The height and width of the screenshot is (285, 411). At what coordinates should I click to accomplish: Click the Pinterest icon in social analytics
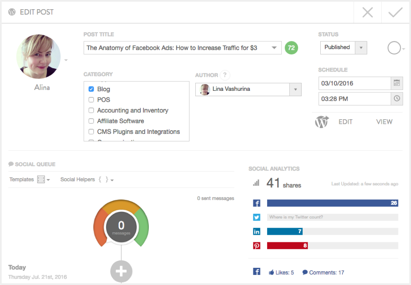[257, 246]
